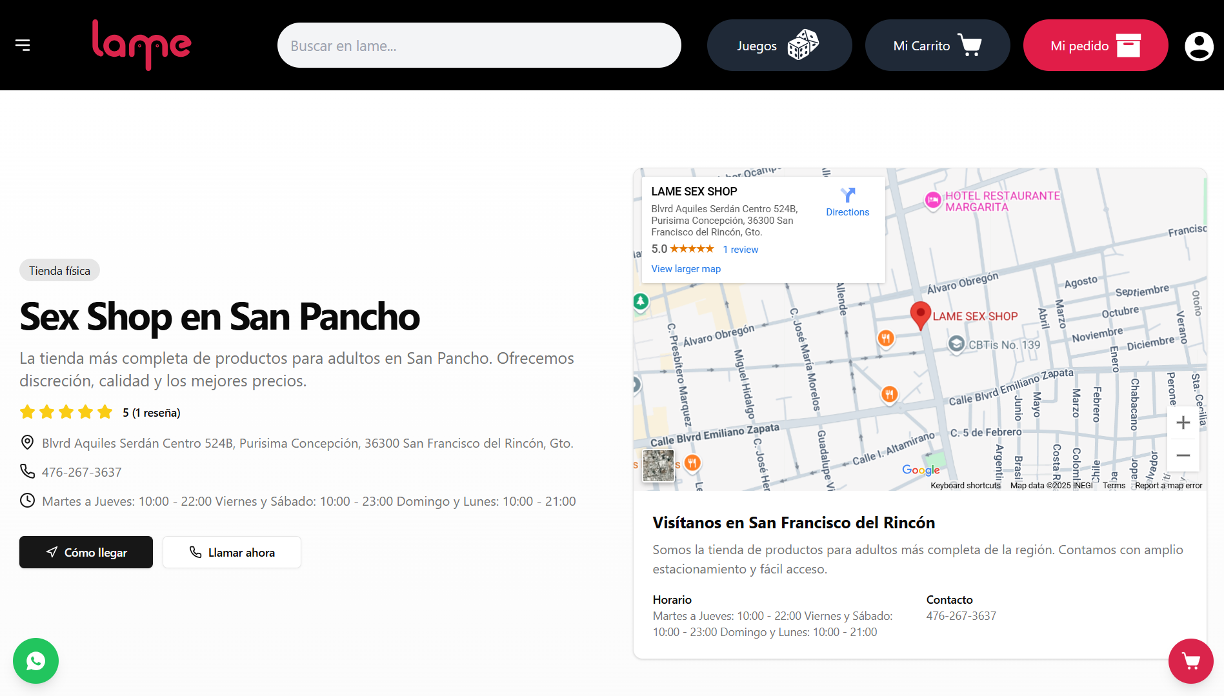Open the hamburger menu

pyautogui.click(x=23, y=45)
